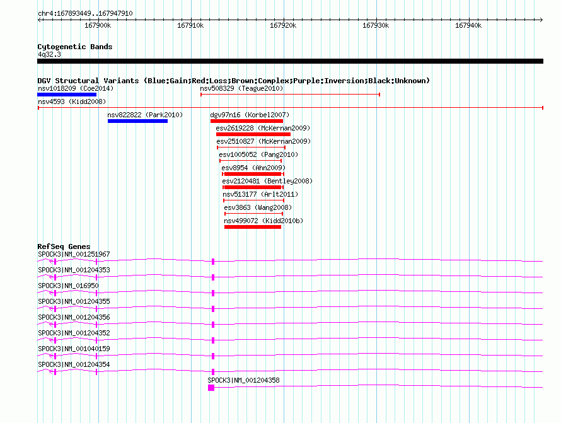The width and height of the screenshot is (561, 423).
Task: Click the 167900k ruler tick label
Action: pyautogui.click(x=98, y=26)
